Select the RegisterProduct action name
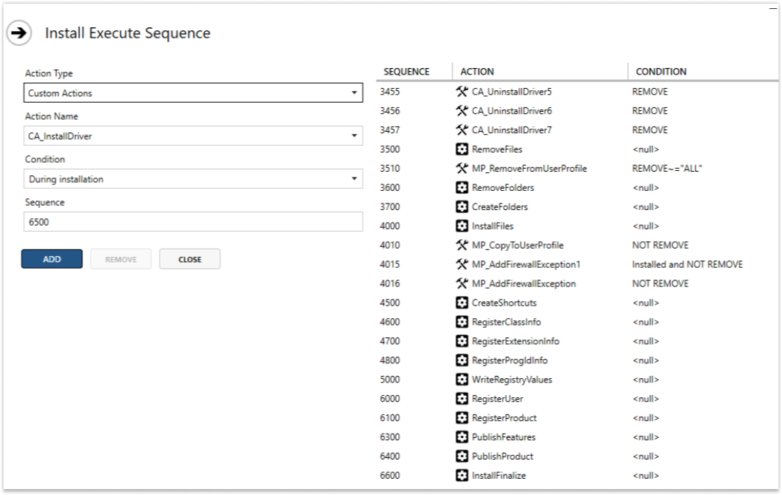This screenshot has height=495, width=782. click(505, 417)
